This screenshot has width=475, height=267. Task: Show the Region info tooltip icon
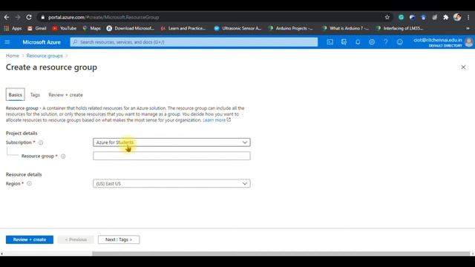29,183
